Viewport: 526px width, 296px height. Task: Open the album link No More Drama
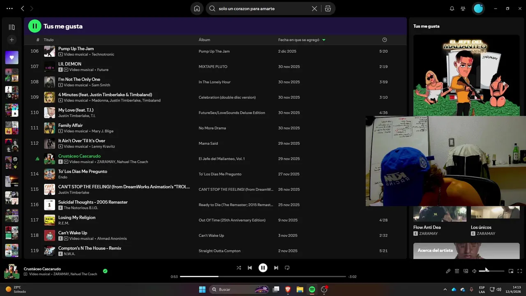click(212, 128)
